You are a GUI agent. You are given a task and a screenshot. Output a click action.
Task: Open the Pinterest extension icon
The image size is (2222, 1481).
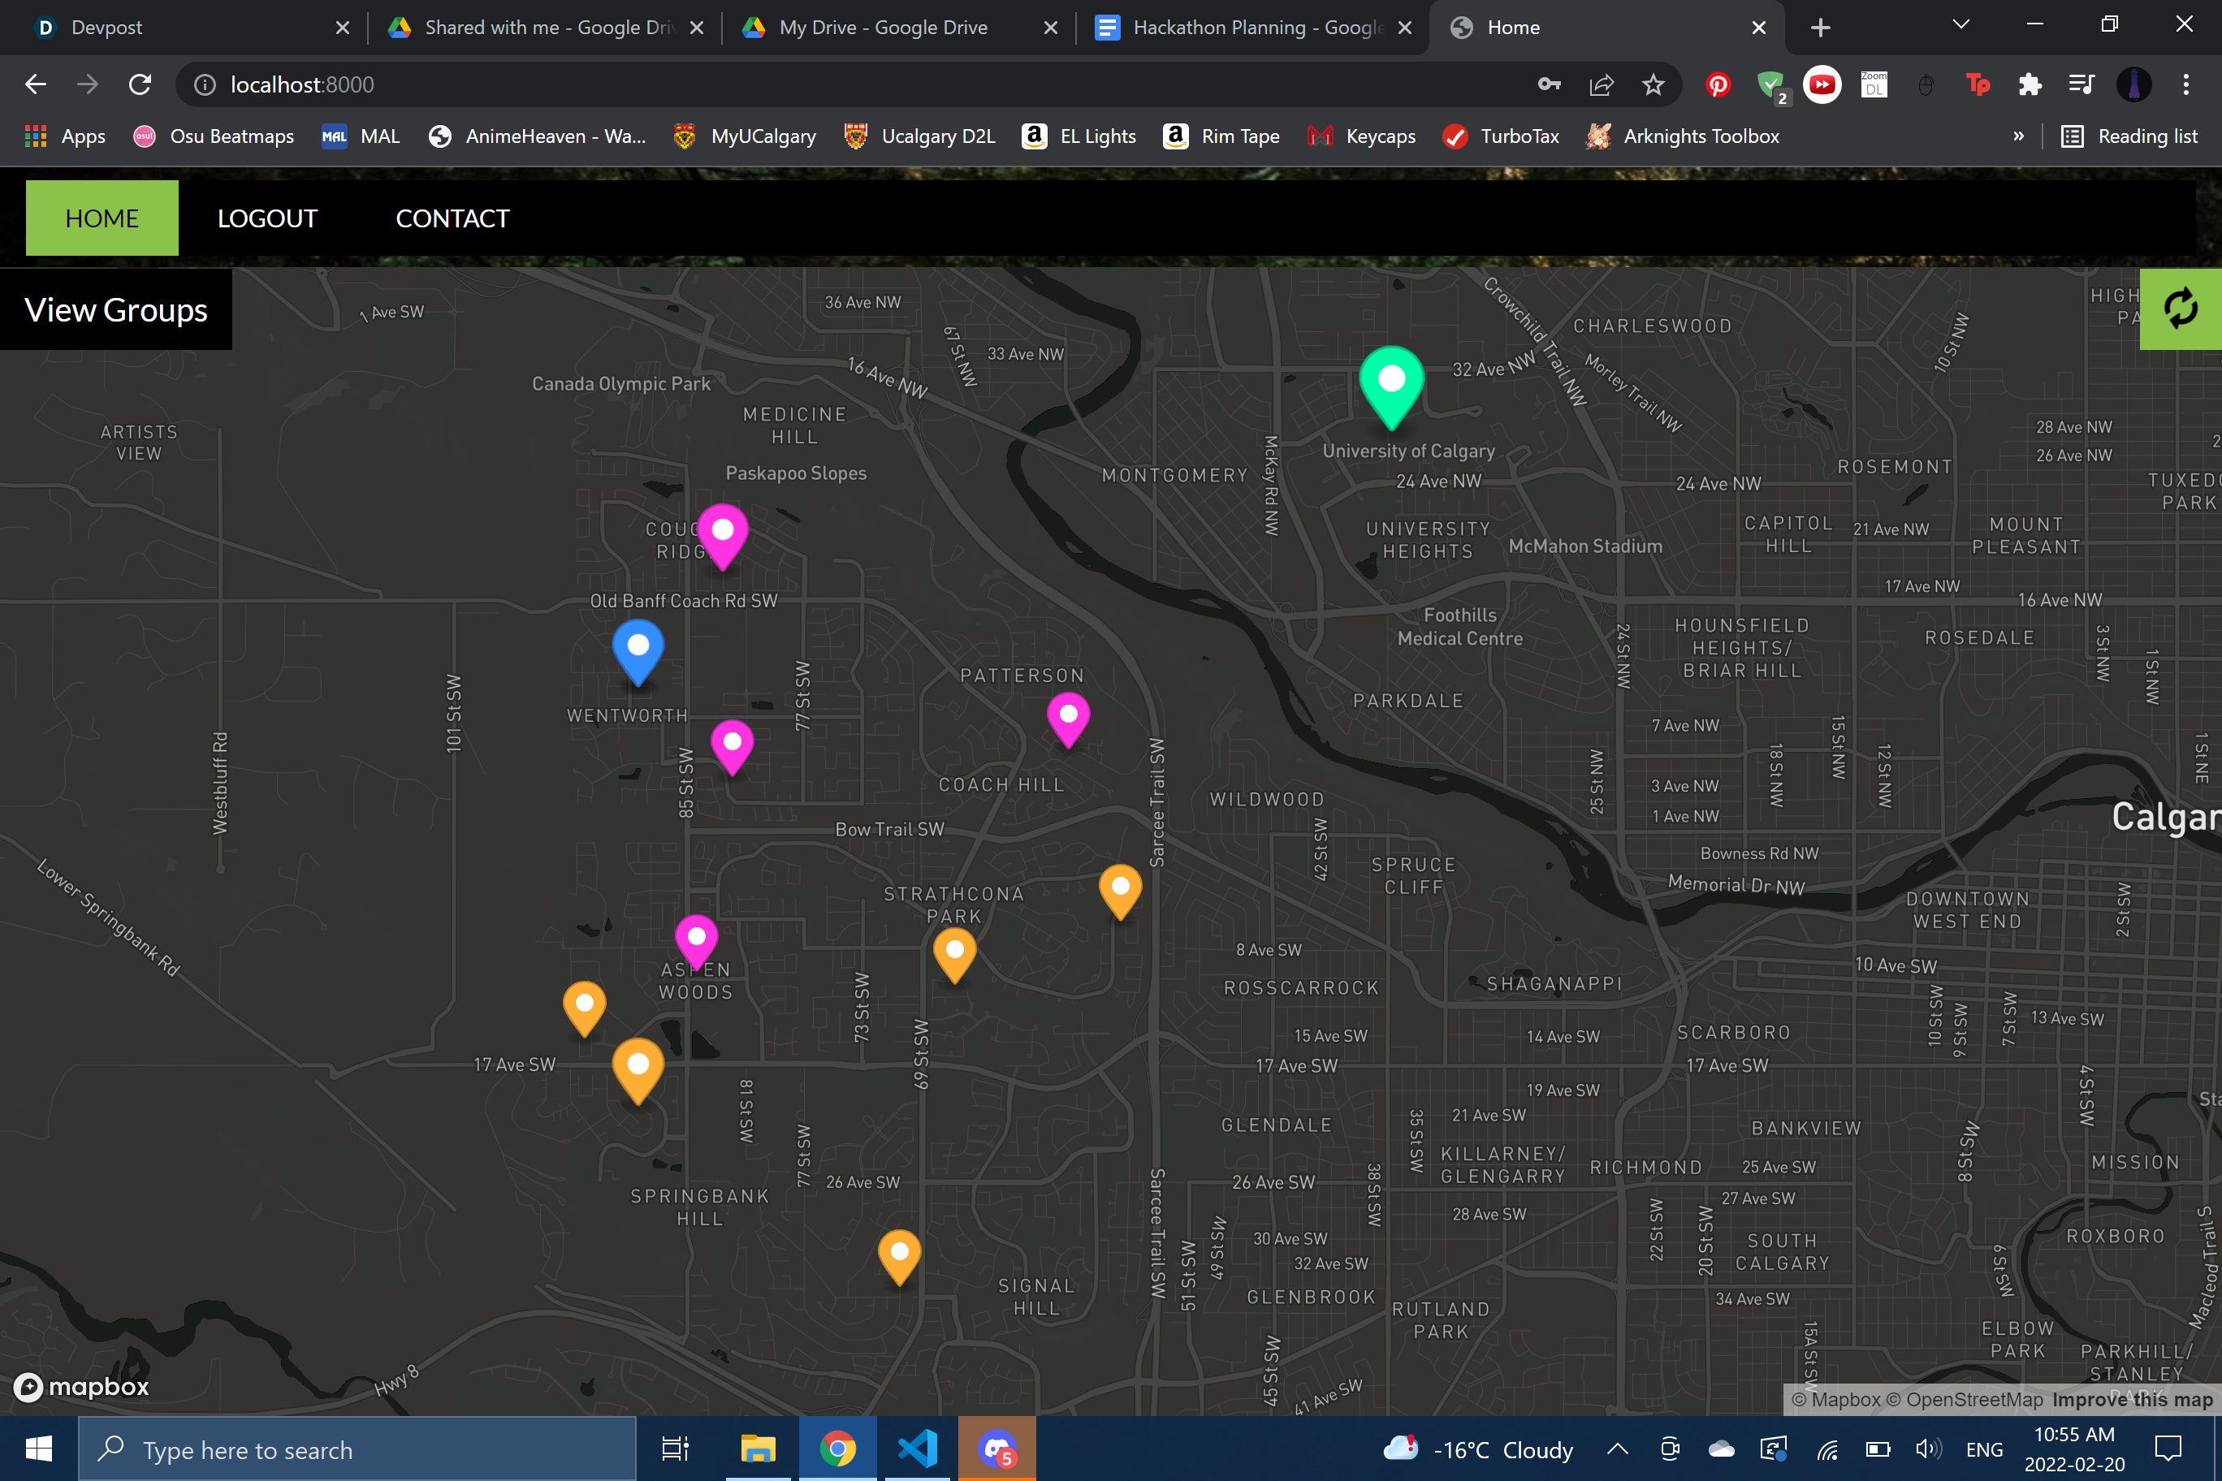(1718, 85)
